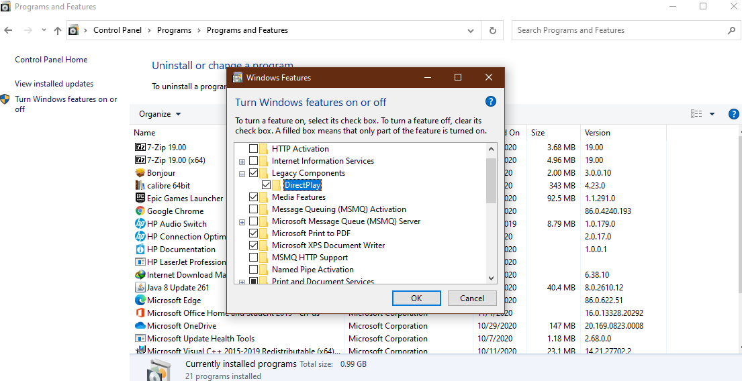Screen dimensions: 742x381
Task: Click the shield icon beside Turn Windows features
Action: click(5, 99)
